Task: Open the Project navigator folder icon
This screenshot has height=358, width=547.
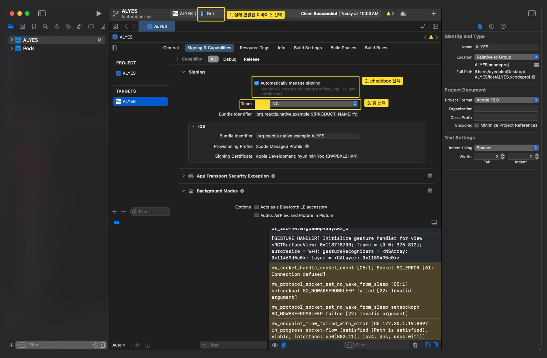Action: [11, 26]
